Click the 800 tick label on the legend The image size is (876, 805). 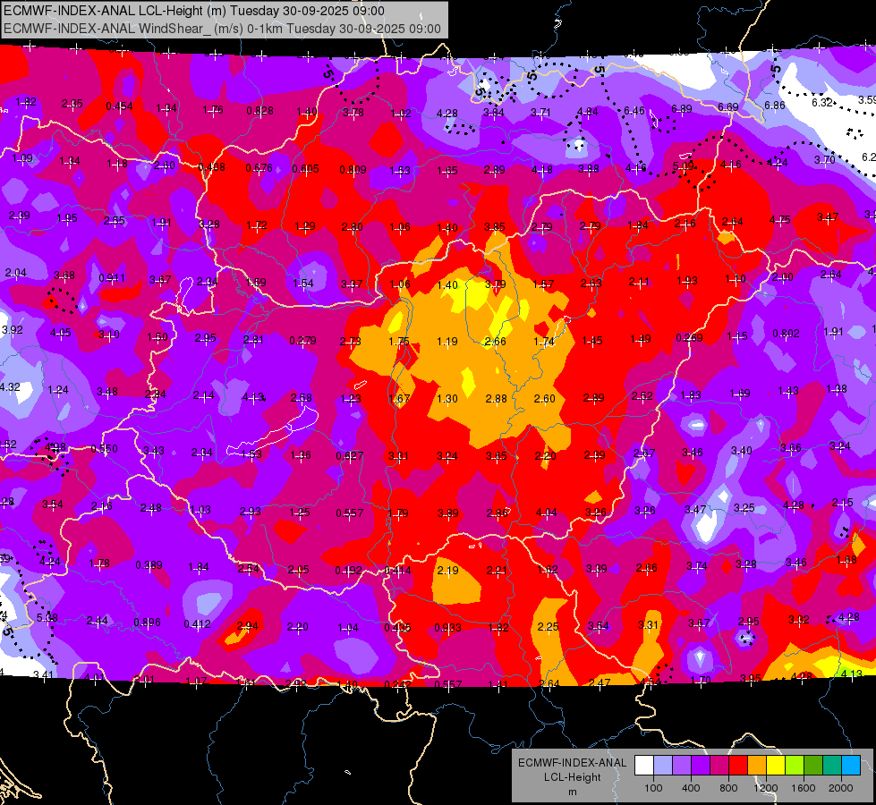(728, 788)
